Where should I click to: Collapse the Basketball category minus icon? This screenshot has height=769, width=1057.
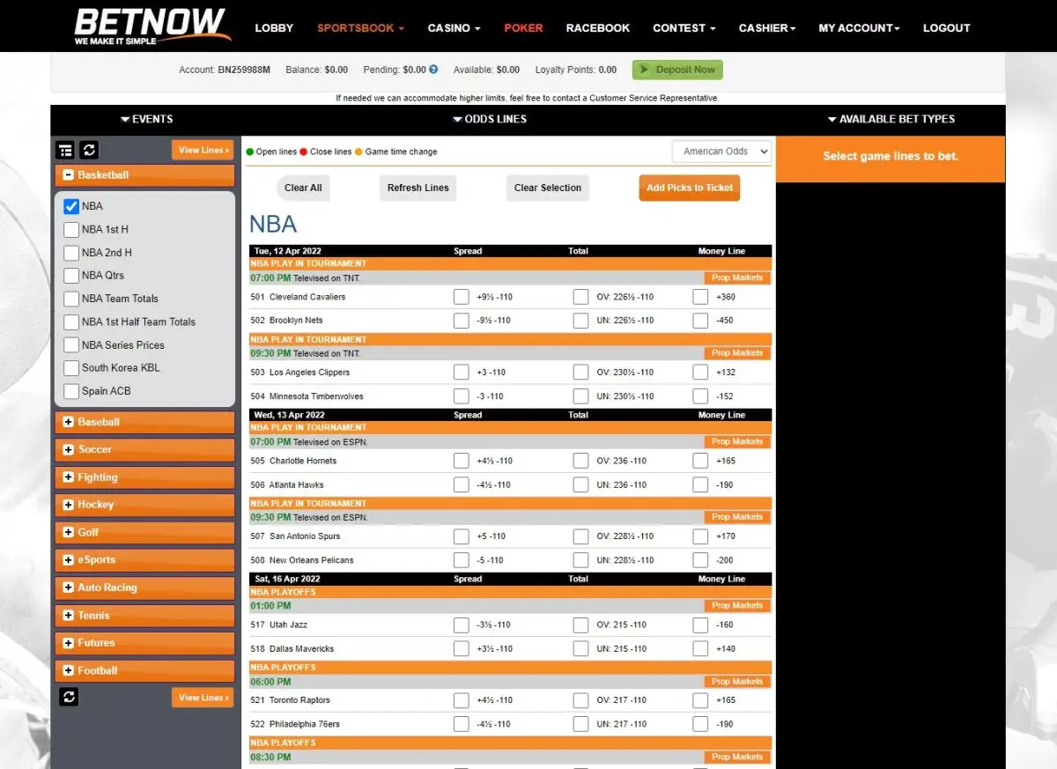(x=68, y=175)
